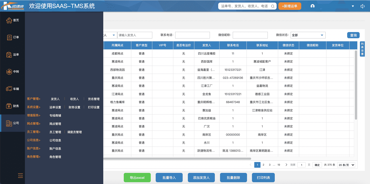The image size is (370, 184).
Task: Expand the header account dropdown arrow
Action: point(353,6)
